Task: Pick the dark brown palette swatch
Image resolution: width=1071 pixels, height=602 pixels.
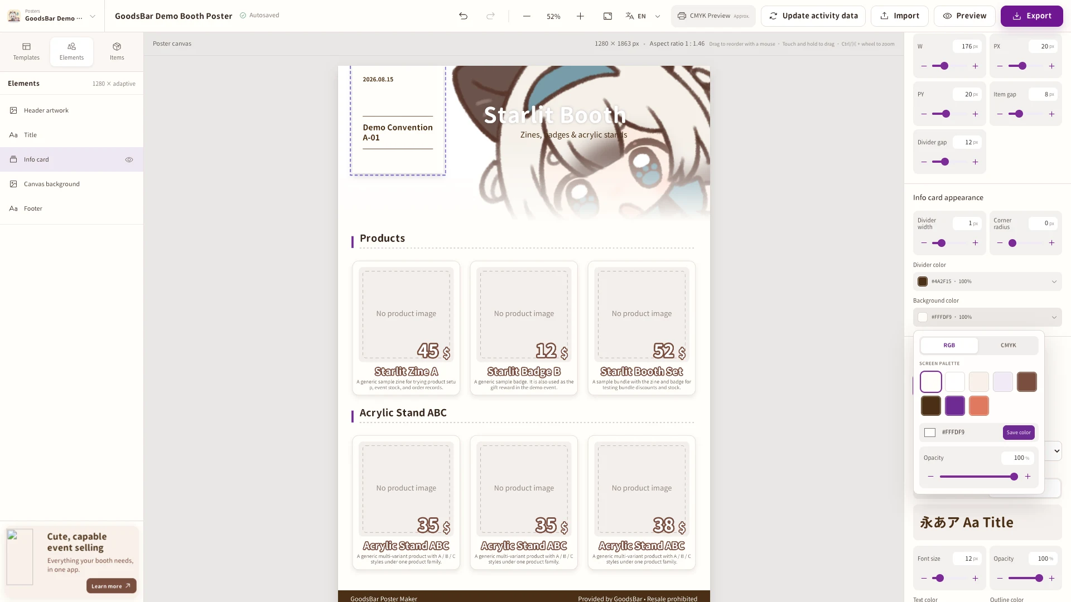Action: (930, 406)
